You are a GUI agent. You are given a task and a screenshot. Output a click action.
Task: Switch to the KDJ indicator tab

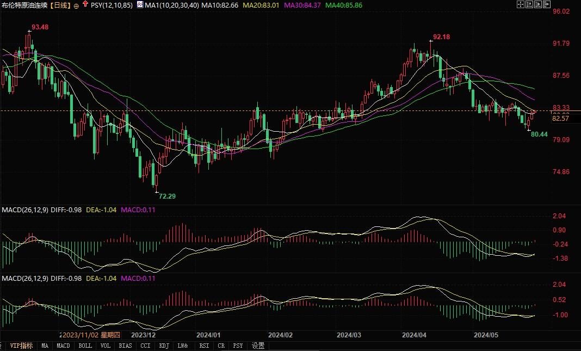(x=164, y=345)
